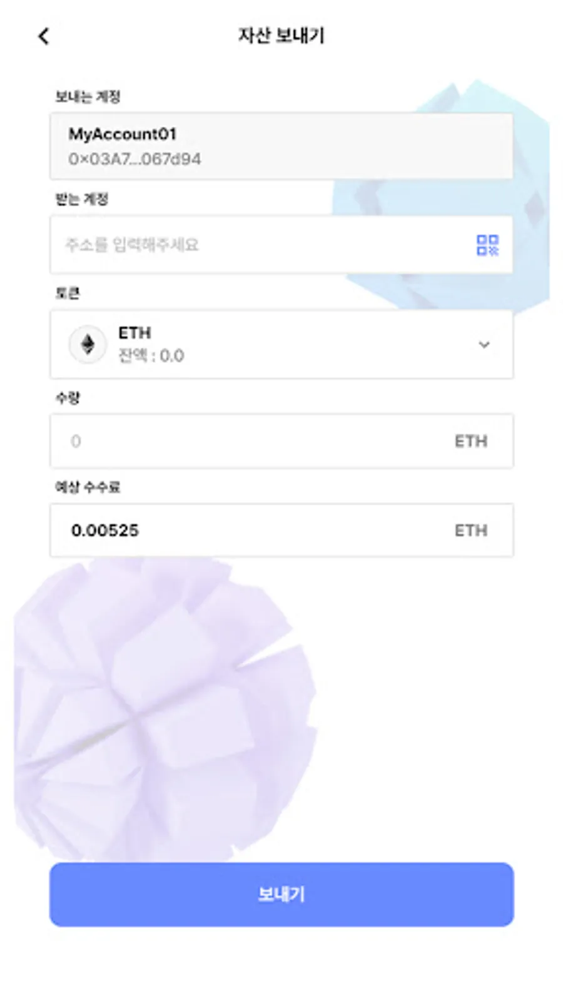
Task: Click the 토큰 label
Action: coord(68,293)
